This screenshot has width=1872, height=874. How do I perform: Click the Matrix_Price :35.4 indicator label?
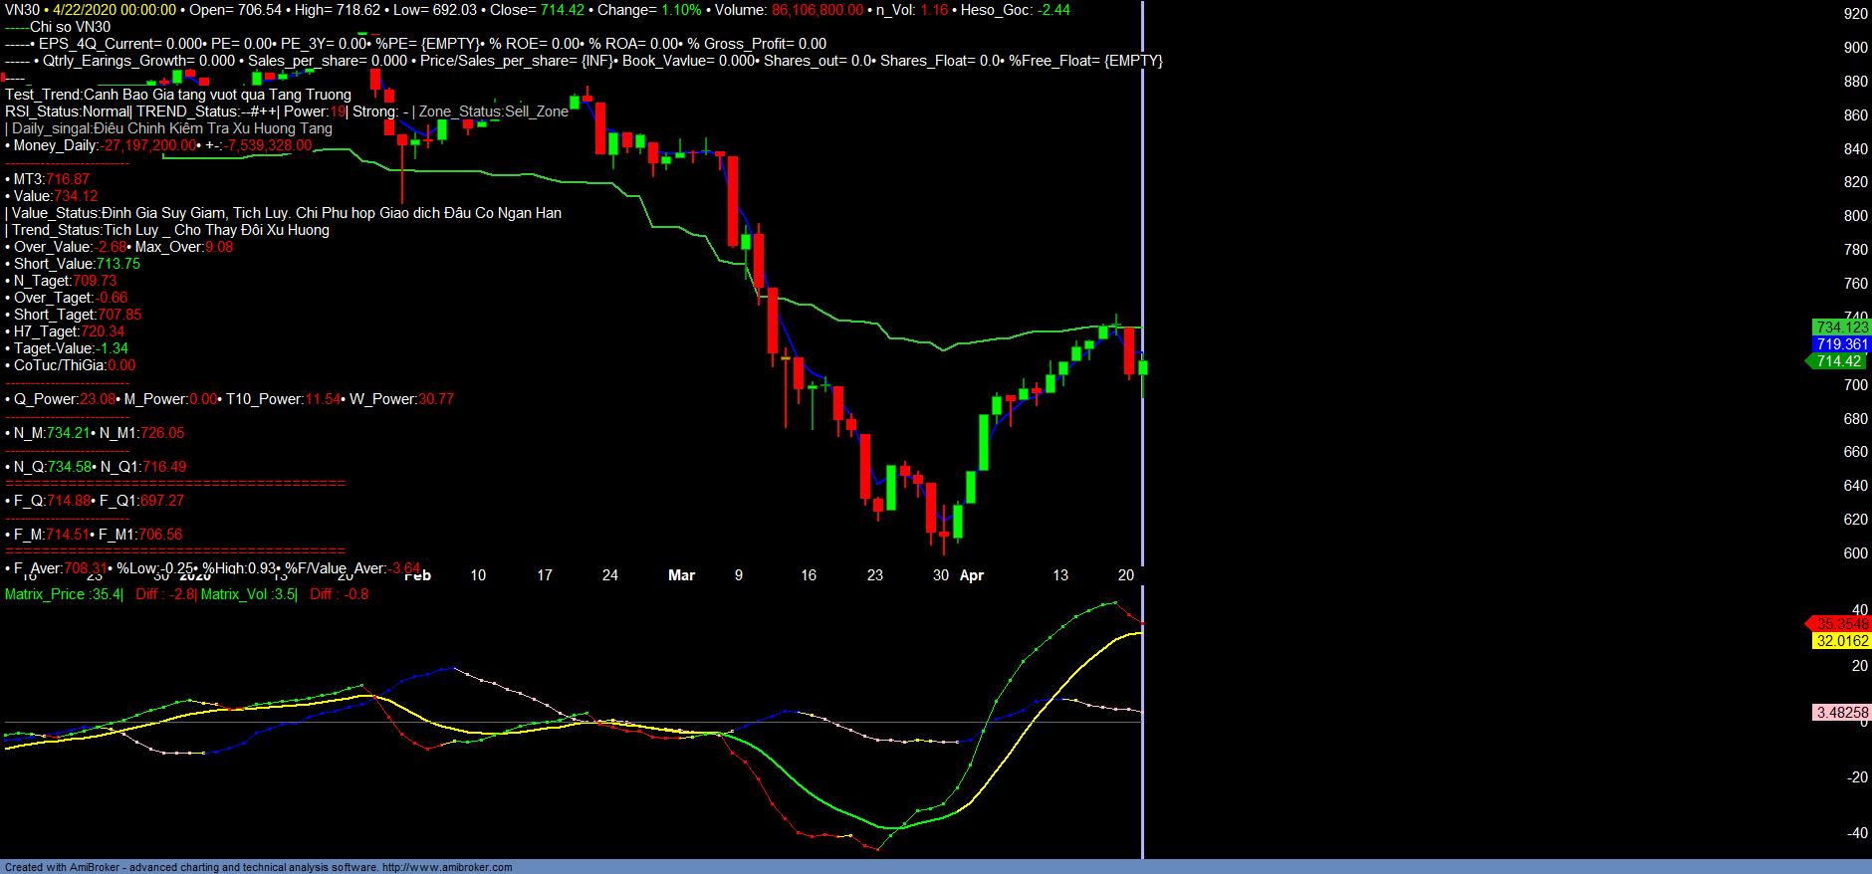pyautogui.click(x=63, y=594)
